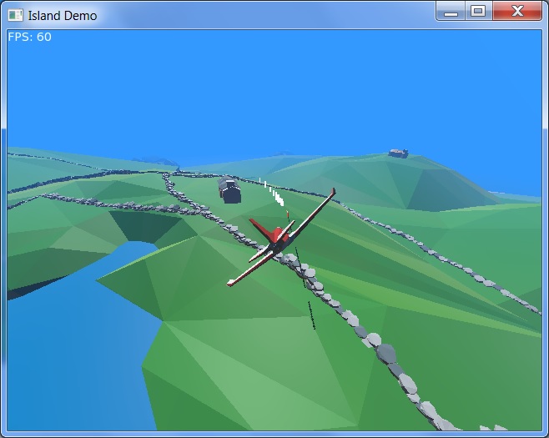Click the thin dark pole below airplane

311,315
